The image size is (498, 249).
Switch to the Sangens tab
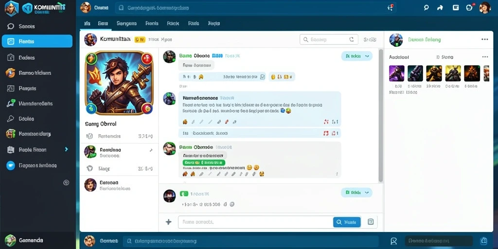126,23
